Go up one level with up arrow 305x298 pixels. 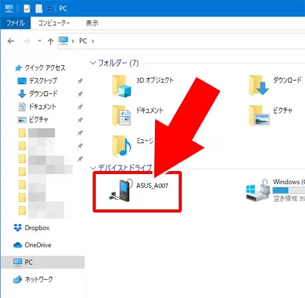(x=51, y=42)
